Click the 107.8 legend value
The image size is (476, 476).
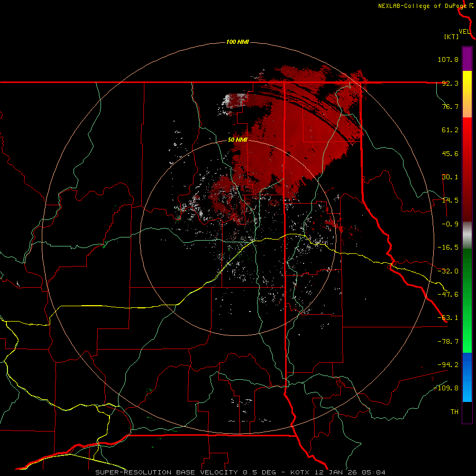[448, 59]
